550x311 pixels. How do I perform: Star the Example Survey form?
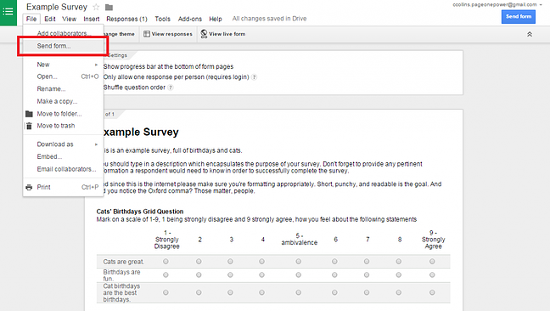coord(96,7)
